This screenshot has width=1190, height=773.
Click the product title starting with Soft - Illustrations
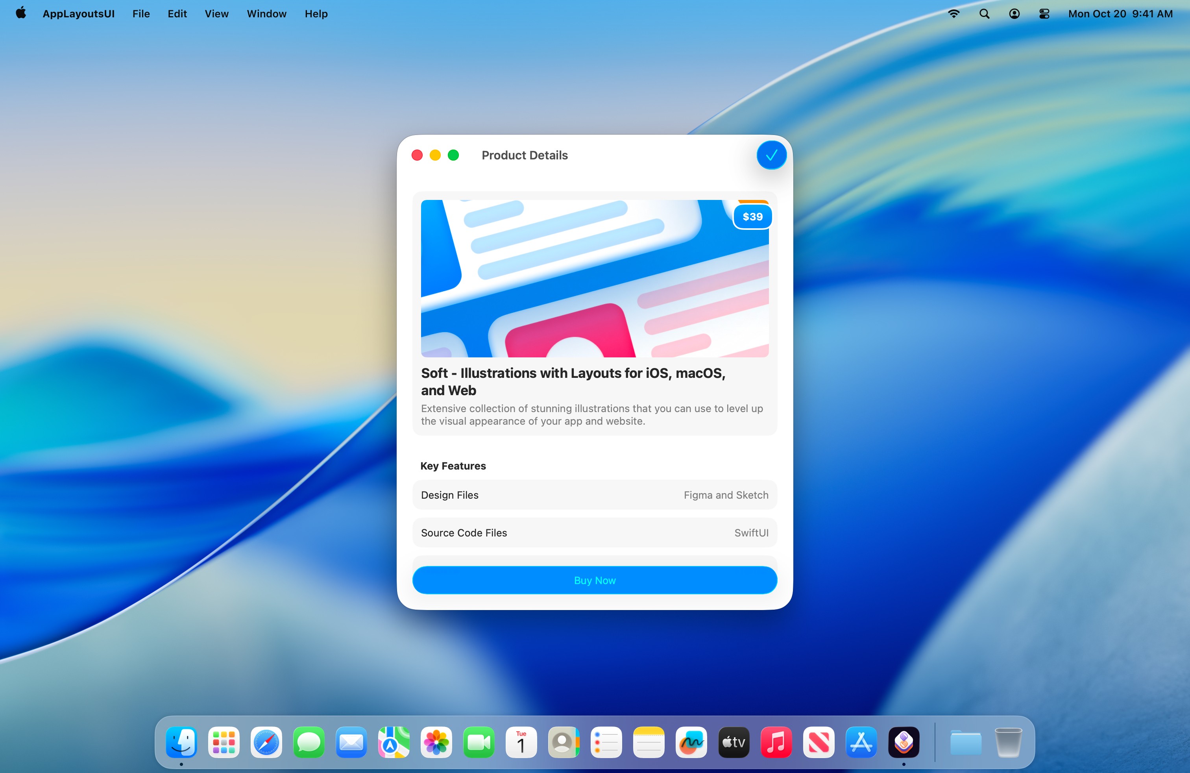[x=573, y=381]
